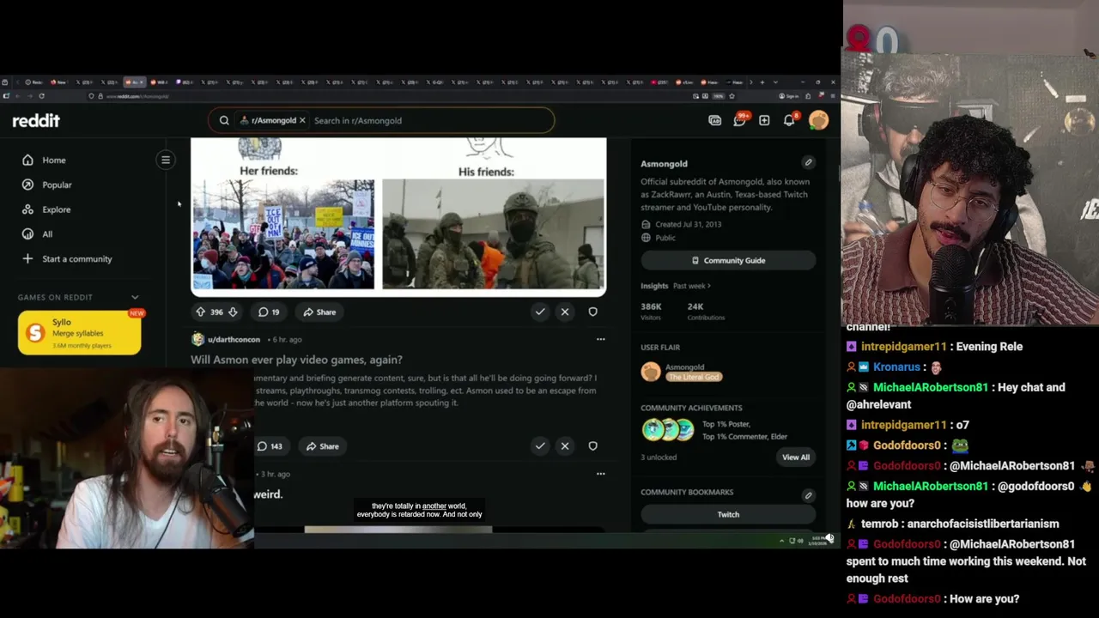Viewport: 1099px width, 618px height.
Task: Click the '3 unlocked' achievements text
Action: click(x=659, y=457)
